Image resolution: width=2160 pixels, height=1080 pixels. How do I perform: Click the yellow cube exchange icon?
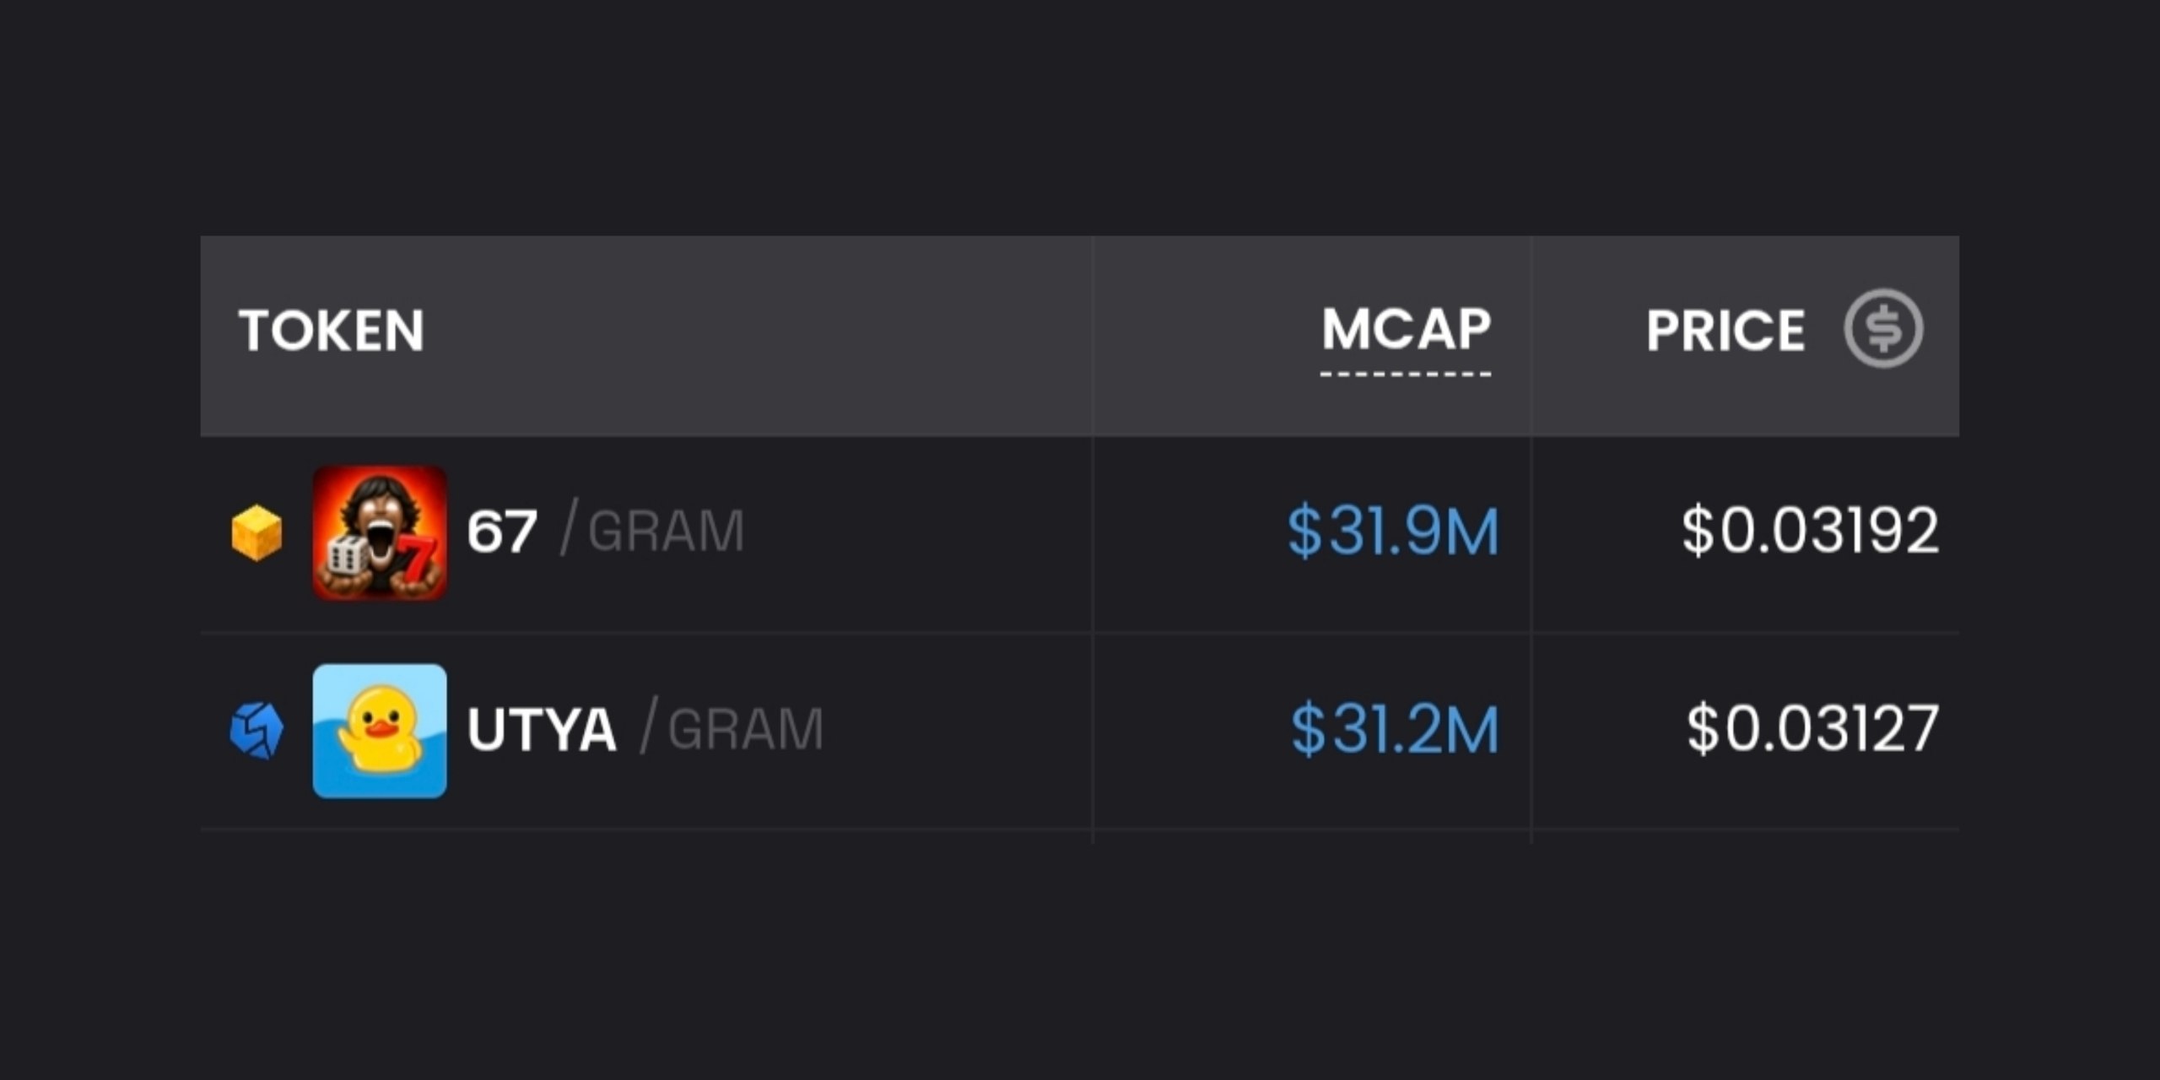[x=256, y=532]
